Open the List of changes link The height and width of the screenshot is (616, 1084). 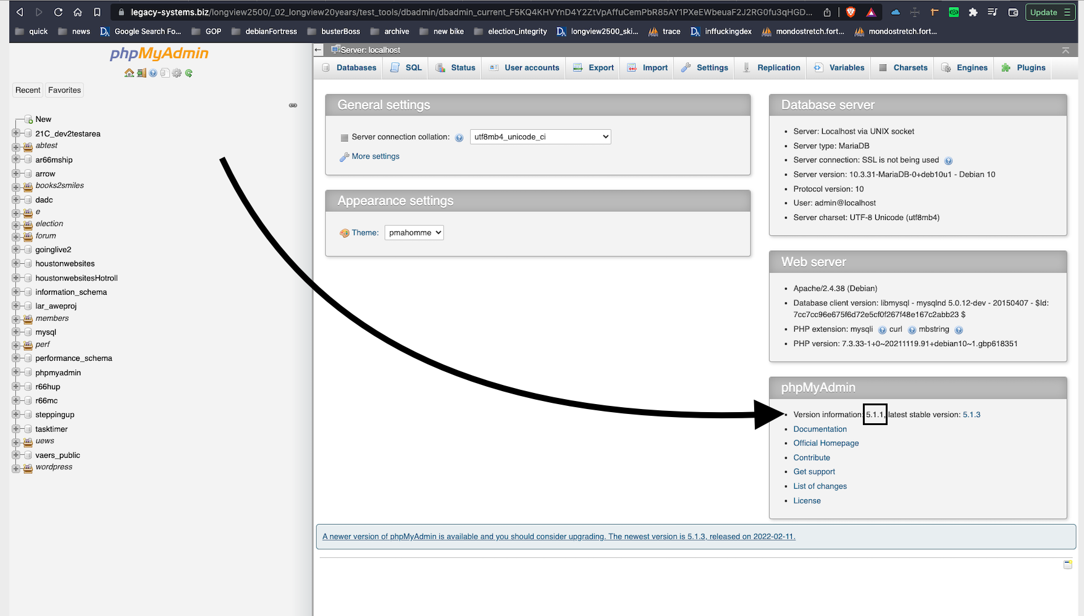(x=820, y=486)
